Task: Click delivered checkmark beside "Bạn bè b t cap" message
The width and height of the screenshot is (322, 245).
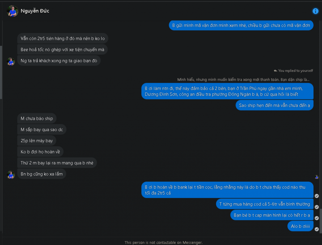Action: click(x=317, y=218)
